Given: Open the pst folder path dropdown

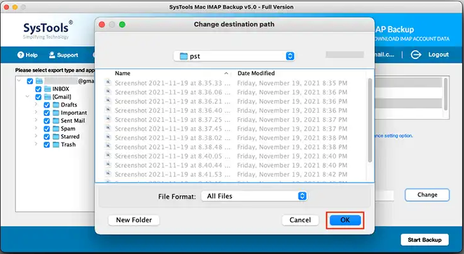Looking at the screenshot, I should (234, 56).
